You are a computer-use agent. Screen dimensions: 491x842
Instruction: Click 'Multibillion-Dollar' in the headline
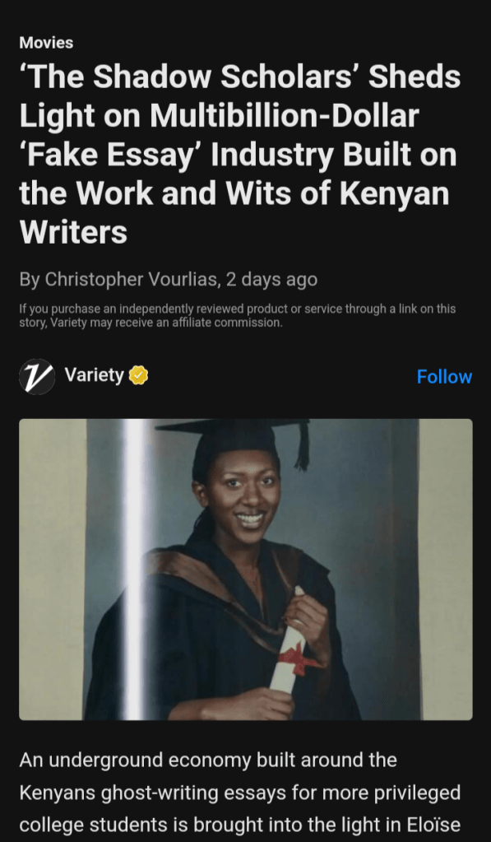click(285, 115)
